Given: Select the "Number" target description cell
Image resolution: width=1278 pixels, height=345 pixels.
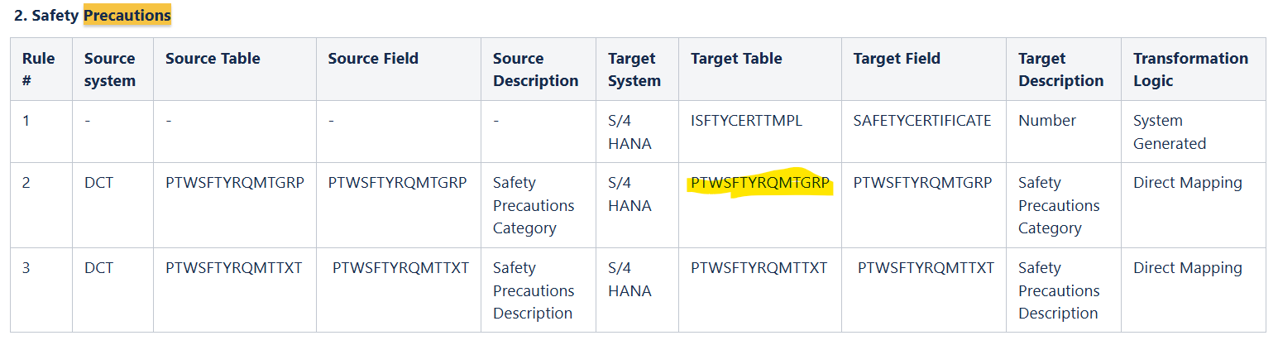Looking at the screenshot, I should click(1046, 121).
